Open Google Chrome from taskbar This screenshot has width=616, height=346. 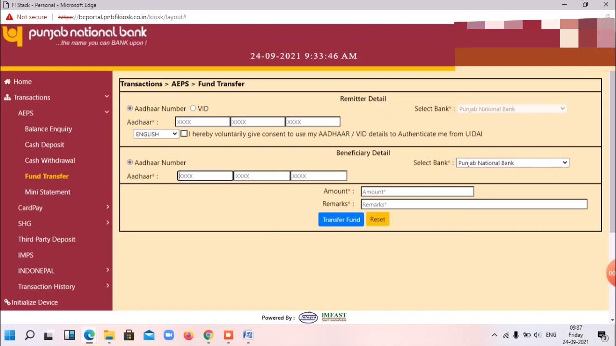(208, 335)
